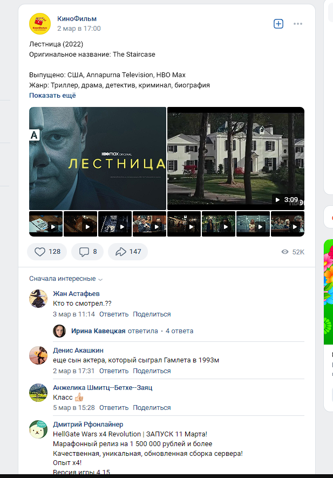Play the fourth small video thumbnail
This screenshot has width=333, height=478.
(149, 224)
